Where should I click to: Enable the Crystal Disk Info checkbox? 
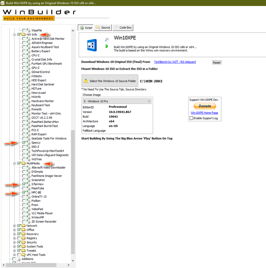click(24, 60)
